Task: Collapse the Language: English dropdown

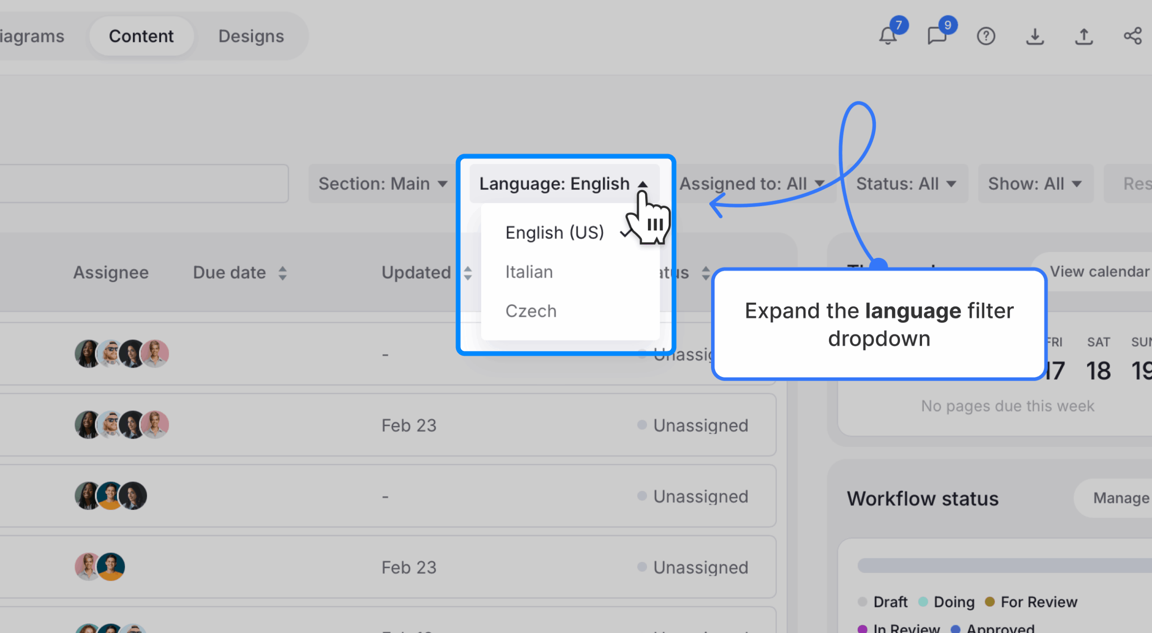Action: click(564, 184)
